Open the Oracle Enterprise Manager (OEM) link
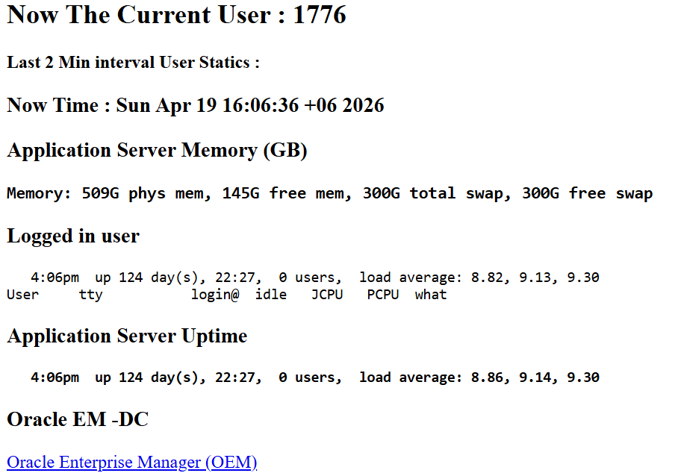Viewport: 678px width, 476px height. pos(132,462)
